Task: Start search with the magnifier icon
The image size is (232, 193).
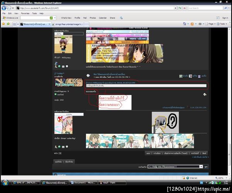Action: coord(226,8)
